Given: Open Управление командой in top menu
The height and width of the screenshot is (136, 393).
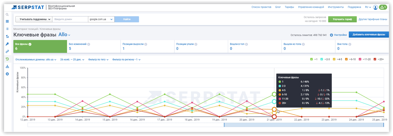Looking at the screenshot, I should [x=311, y=7].
